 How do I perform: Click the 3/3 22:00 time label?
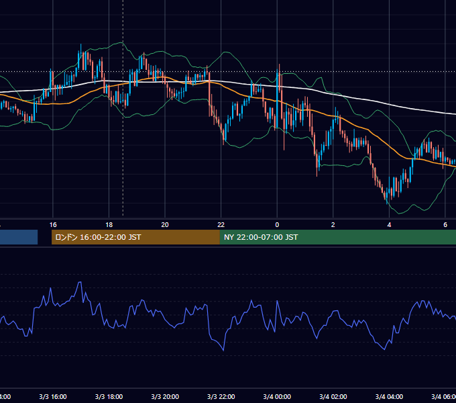[221, 396]
